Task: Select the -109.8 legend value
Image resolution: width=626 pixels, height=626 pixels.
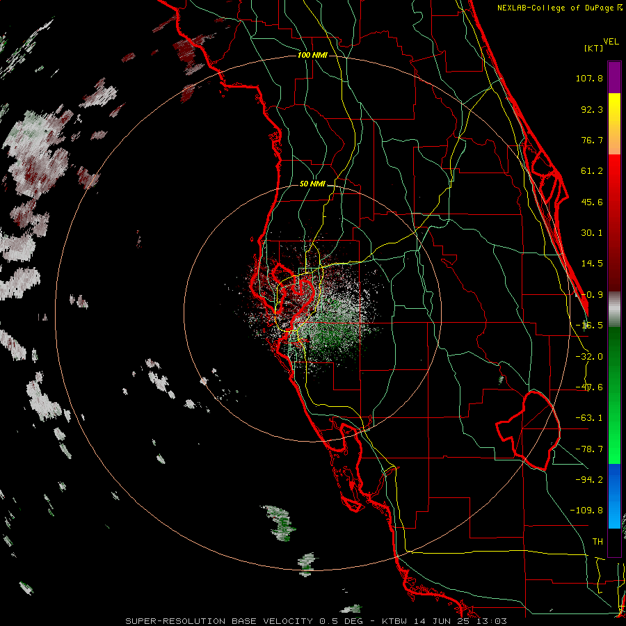Action: click(586, 511)
